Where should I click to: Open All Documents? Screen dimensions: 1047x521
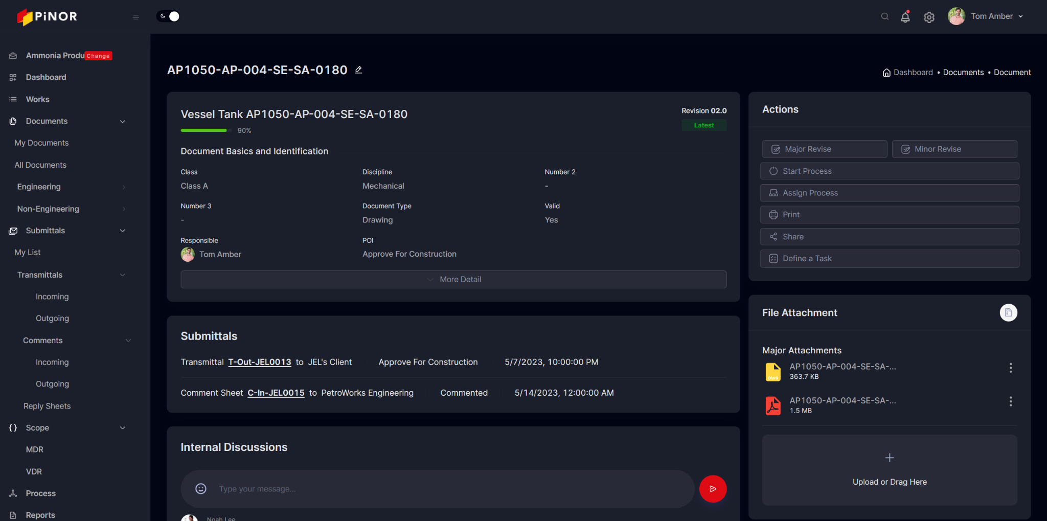40,165
